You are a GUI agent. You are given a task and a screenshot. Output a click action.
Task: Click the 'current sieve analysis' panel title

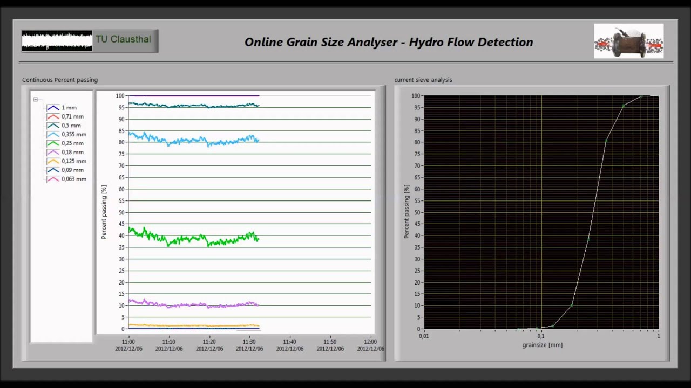pos(423,80)
